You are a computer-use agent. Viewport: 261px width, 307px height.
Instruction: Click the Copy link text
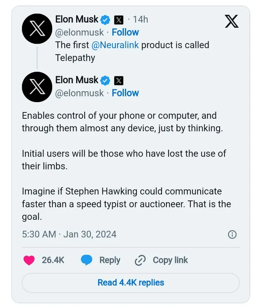[x=170, y=260]
